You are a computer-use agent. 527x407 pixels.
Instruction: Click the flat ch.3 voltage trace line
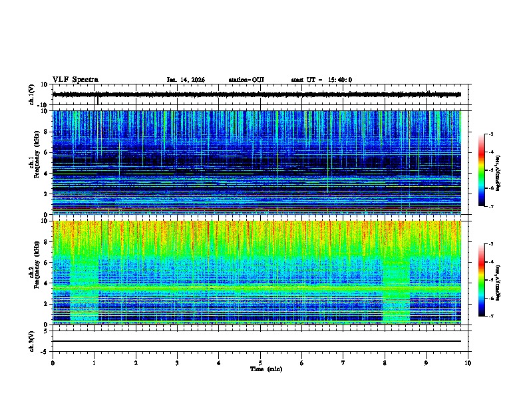[x=257, y=341]
